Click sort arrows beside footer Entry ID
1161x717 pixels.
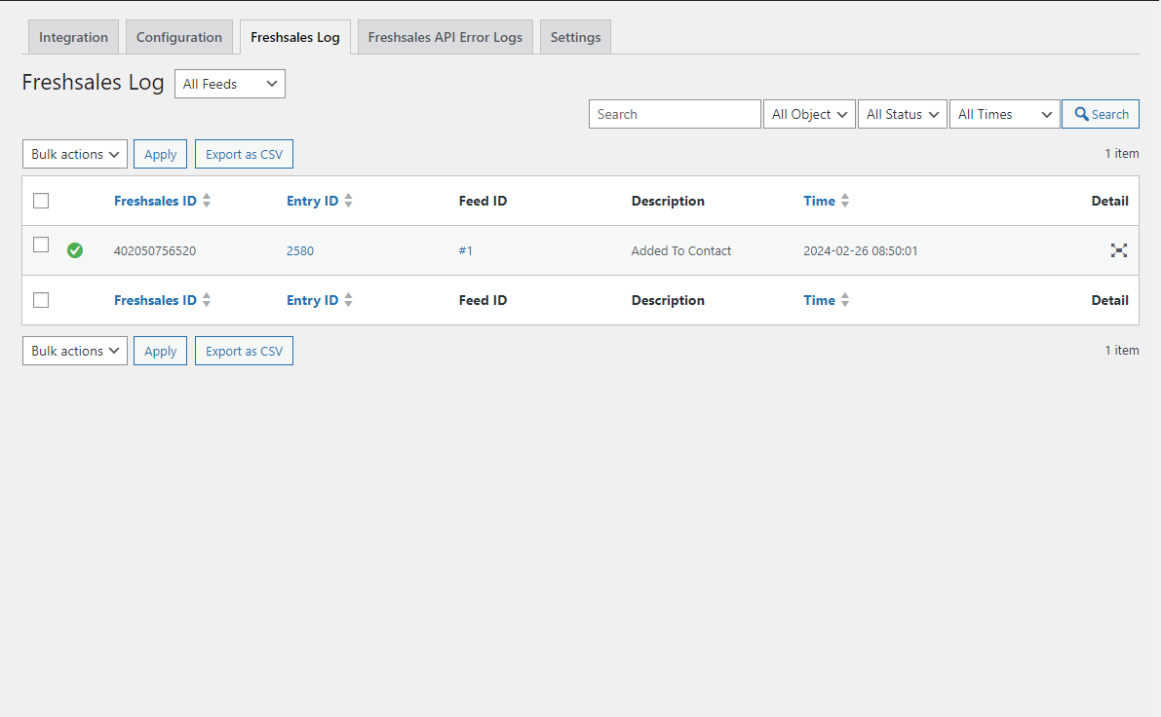point(348,300)
